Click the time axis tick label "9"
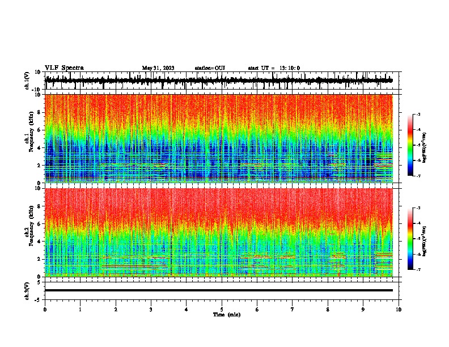Viewport: 449px width, 347px height. click(x=363, y=309)
